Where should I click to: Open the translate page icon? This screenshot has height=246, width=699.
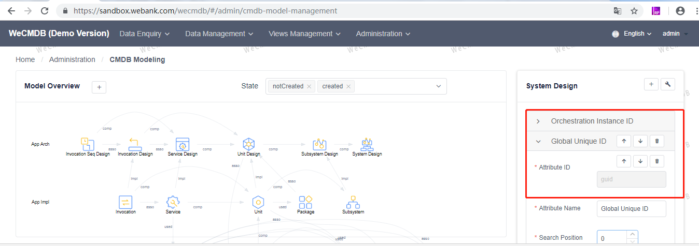[618, 10]
